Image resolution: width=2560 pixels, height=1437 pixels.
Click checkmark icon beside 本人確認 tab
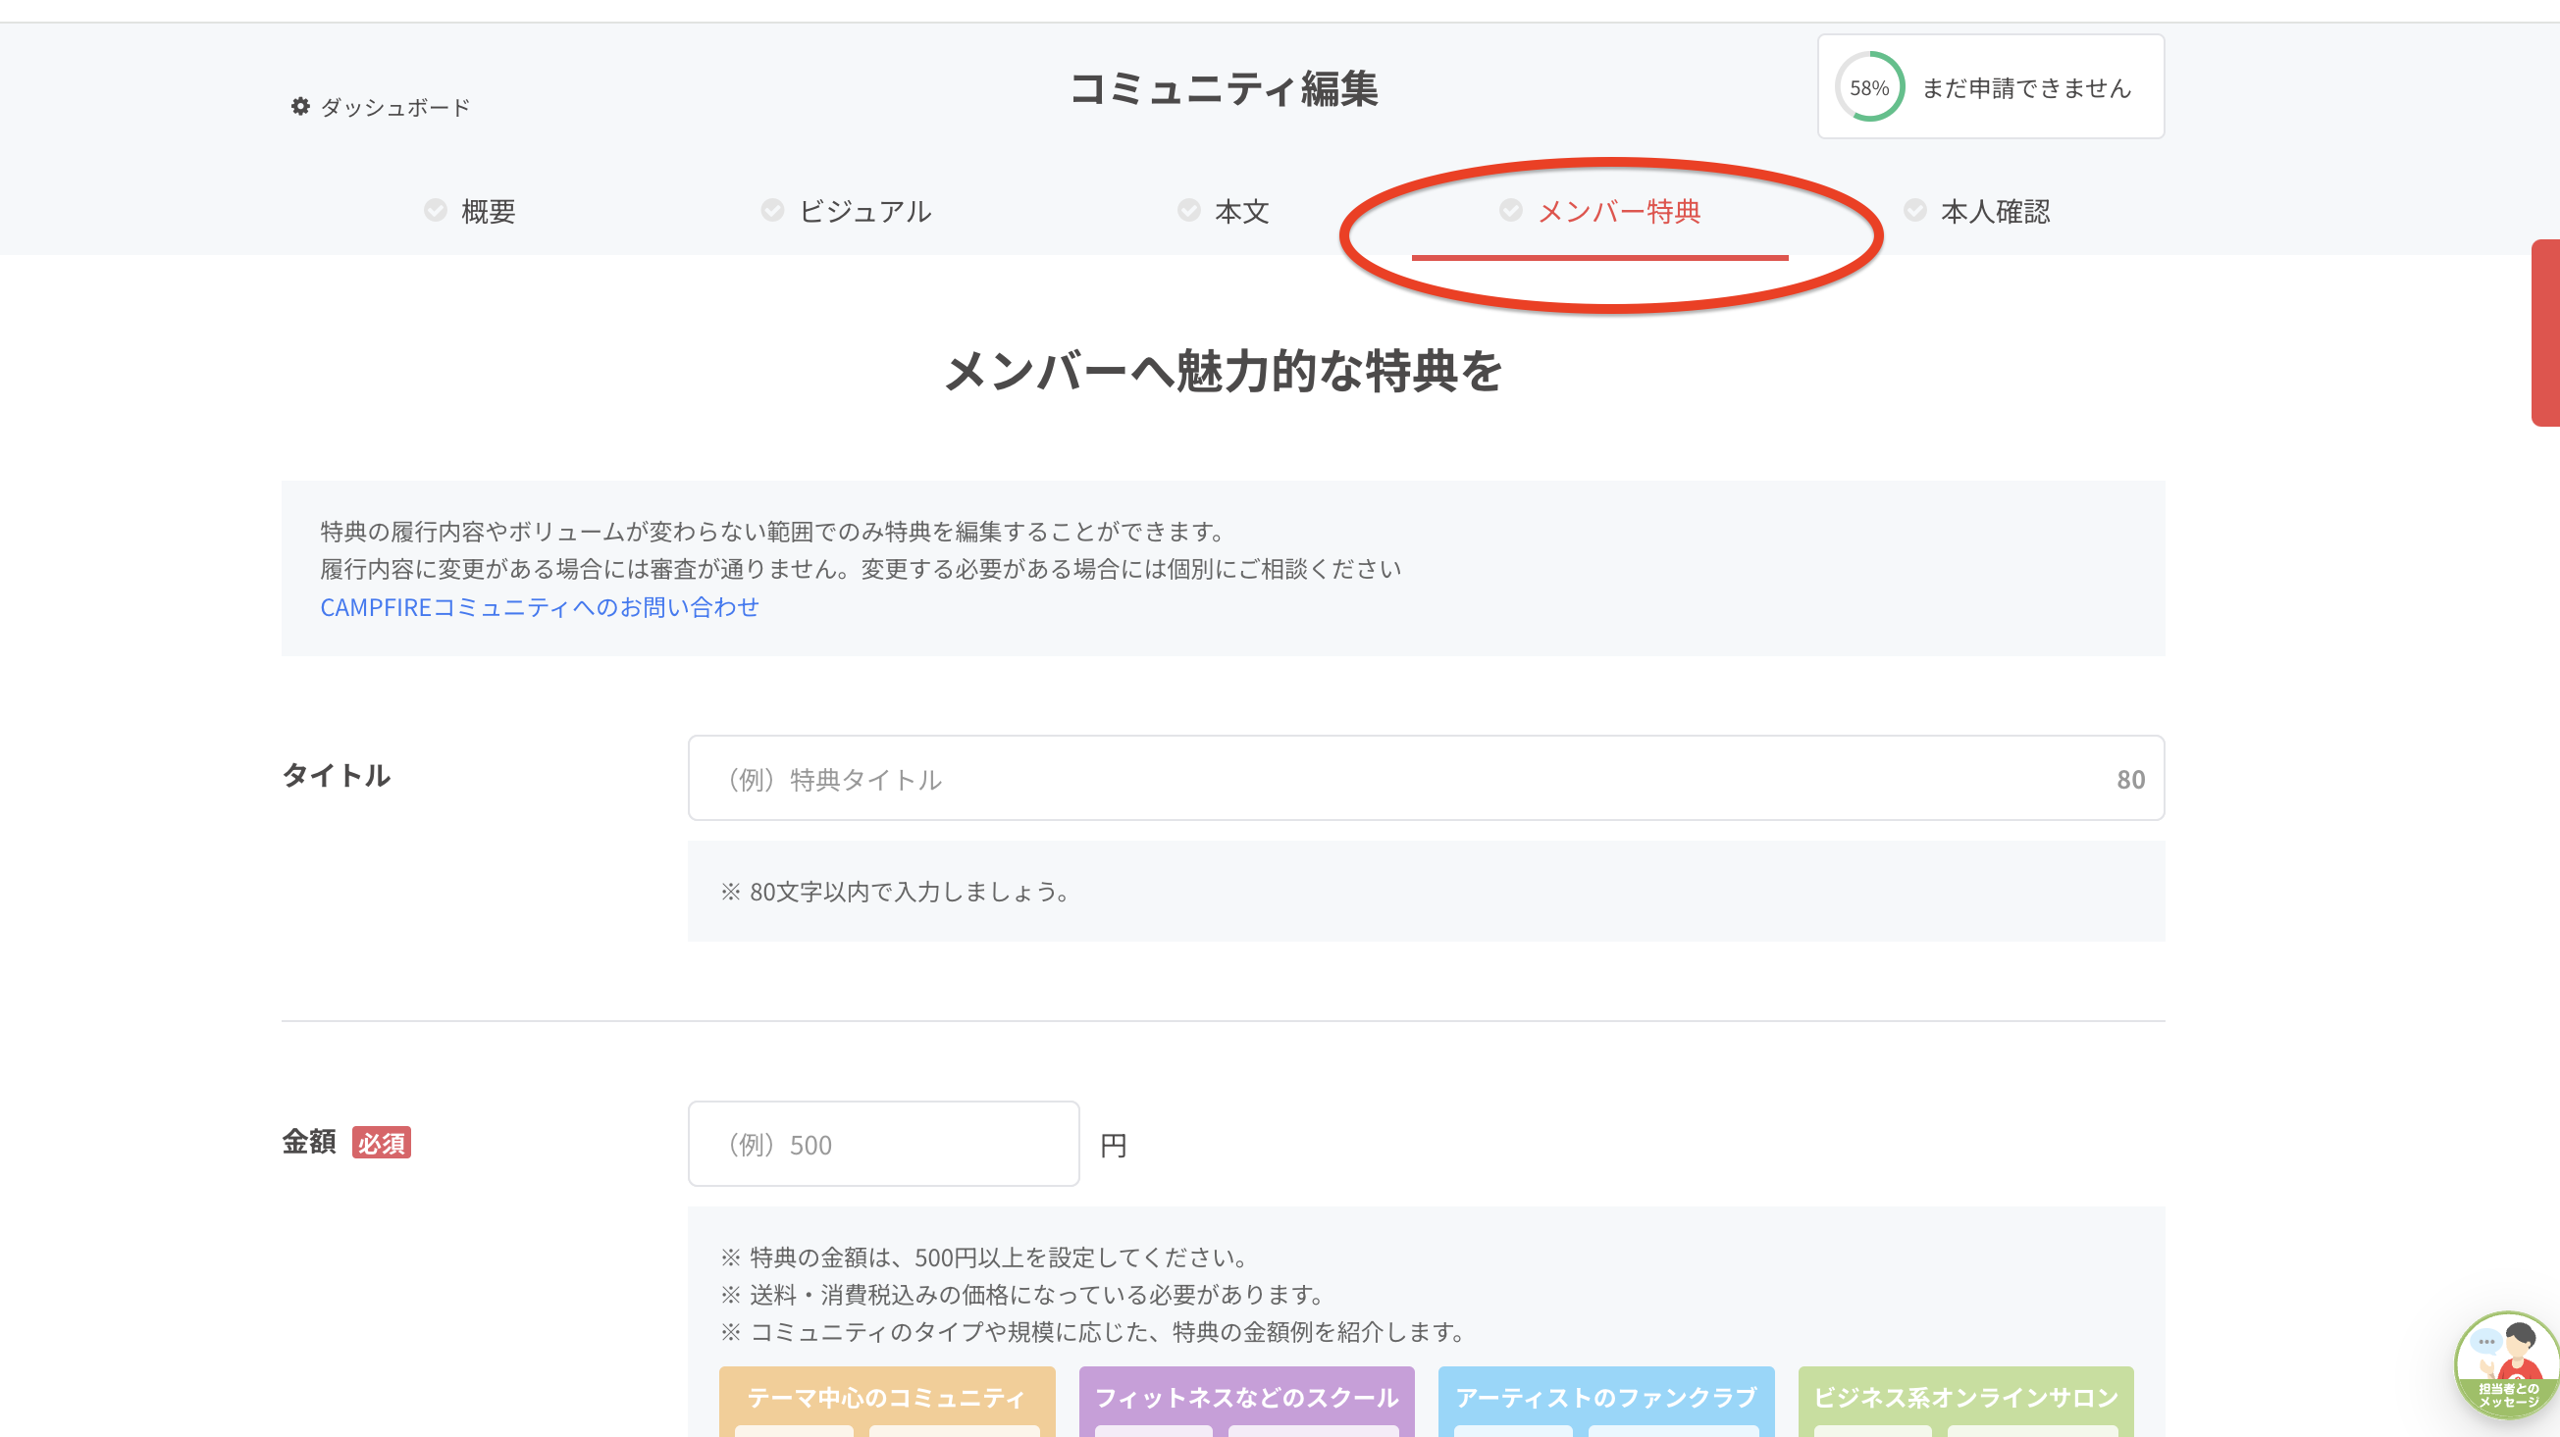[1915, 211]
